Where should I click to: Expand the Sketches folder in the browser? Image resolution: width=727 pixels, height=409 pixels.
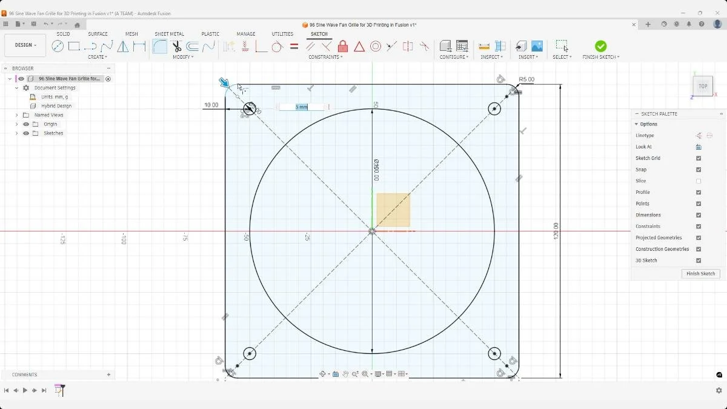pyautogui.click(x=16, y=133)
